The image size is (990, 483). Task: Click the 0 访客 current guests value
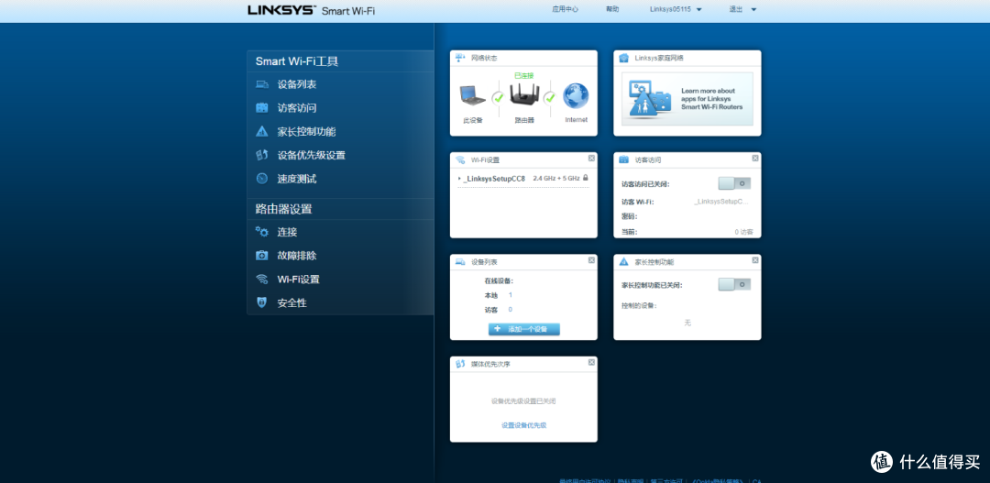point(743,233)
